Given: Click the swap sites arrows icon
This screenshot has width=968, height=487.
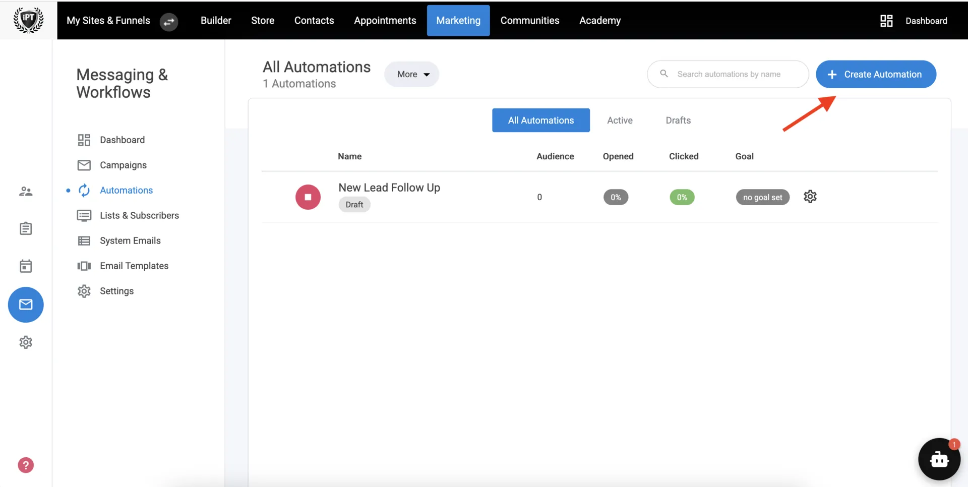Looking at the screenshot, I should pyautogui.click(x=169, y=22).
